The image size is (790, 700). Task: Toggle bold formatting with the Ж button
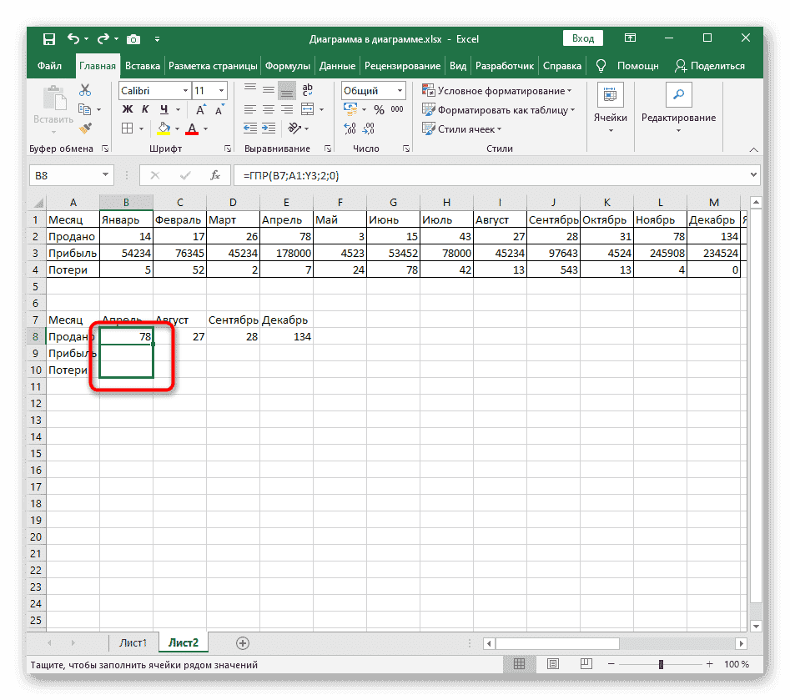pos(127,109)
